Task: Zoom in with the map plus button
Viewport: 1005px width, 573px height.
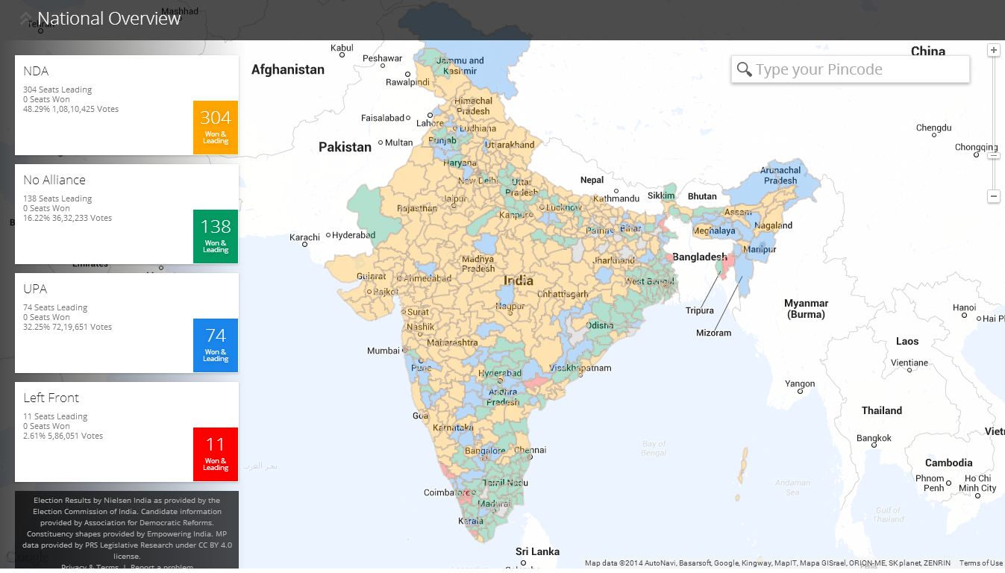Action: click(x=993, y=51)
